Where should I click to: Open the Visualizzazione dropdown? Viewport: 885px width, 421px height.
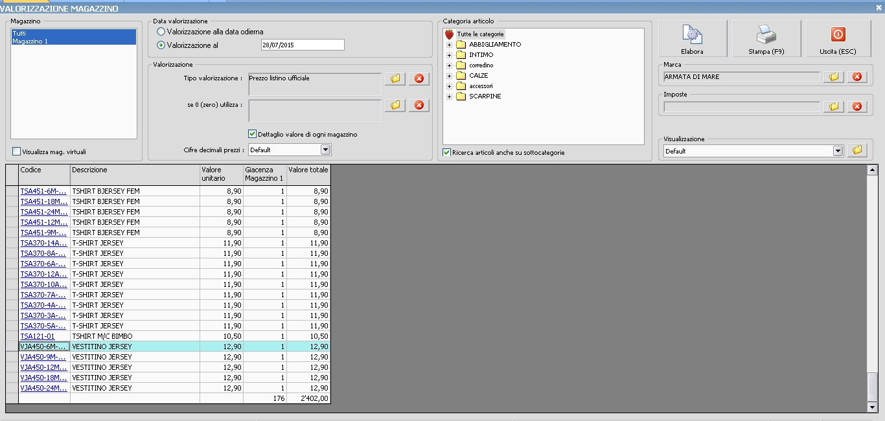tap(838, 151)
